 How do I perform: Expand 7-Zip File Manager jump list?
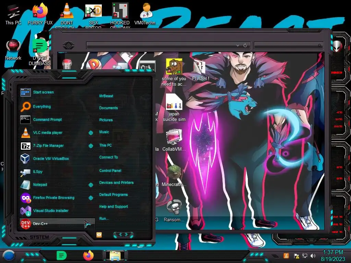point(90,146)
